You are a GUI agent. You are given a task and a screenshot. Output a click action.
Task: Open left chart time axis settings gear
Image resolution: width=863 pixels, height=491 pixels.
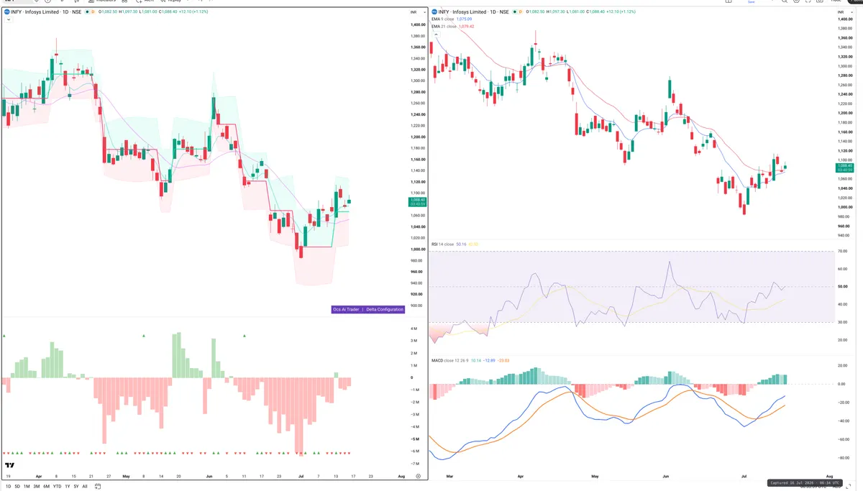[x=418, y=477]
